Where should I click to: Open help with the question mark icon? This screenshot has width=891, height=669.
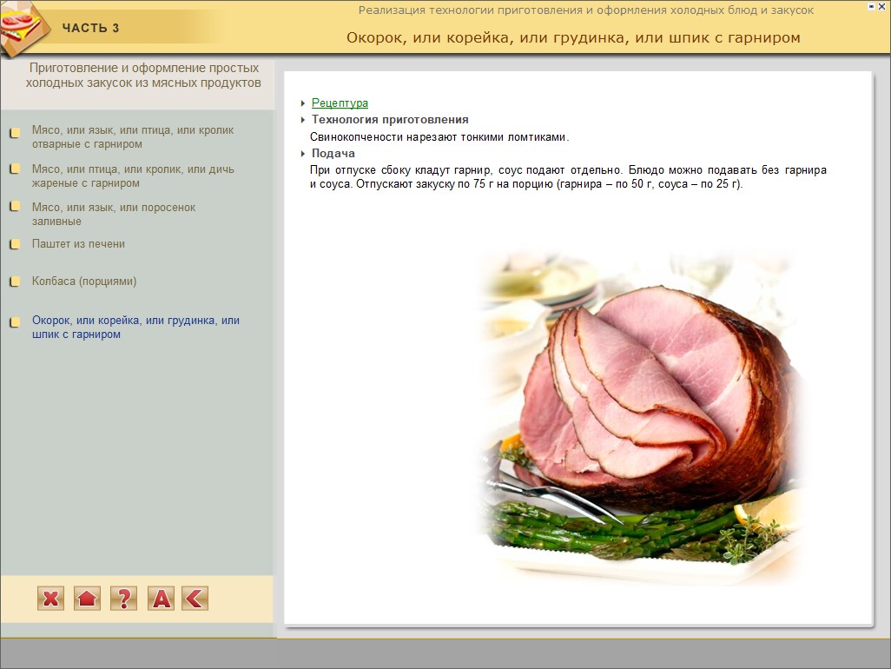(123, 598)
